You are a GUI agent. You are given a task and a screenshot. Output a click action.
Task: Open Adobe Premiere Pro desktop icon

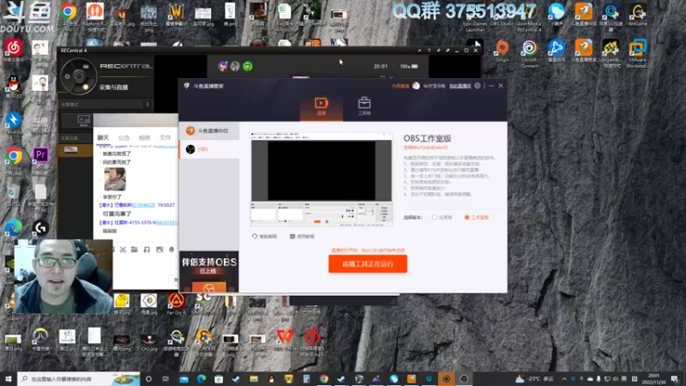coord(40,158)
